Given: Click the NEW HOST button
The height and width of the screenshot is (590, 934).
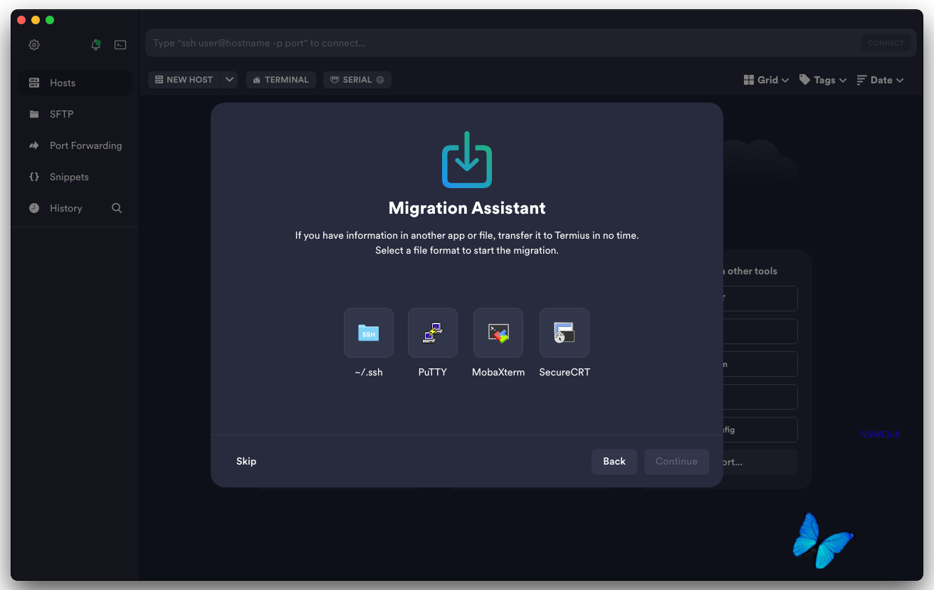Looking at the screenshot, I should [x=184, y=80].
